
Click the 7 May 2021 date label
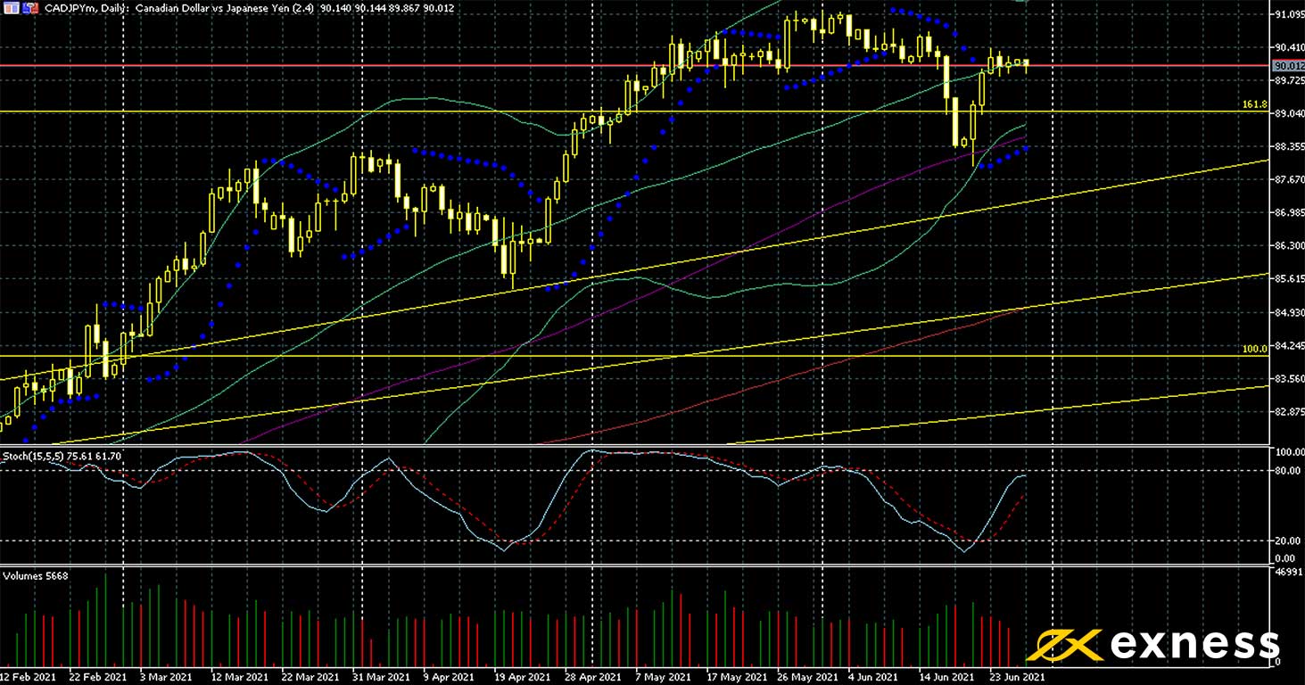[x=664, y=677]
